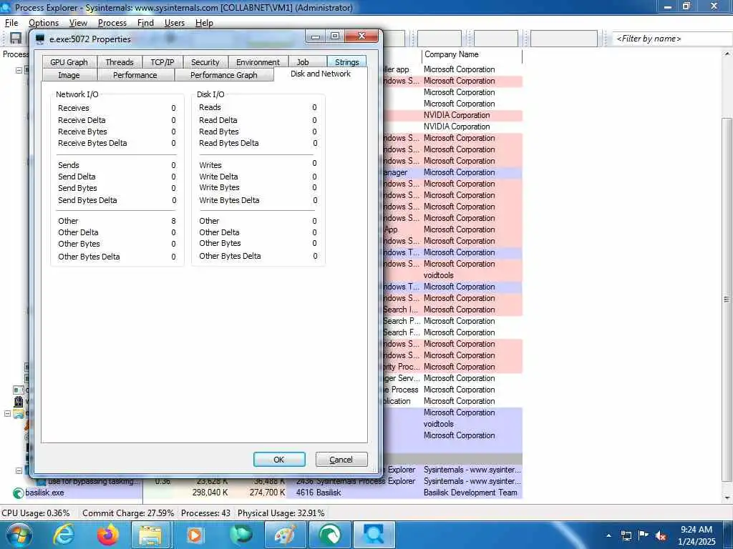Switch to Basilisk browser taskbar icon
This screenshot has height=549, width=733.
(329, 535)
